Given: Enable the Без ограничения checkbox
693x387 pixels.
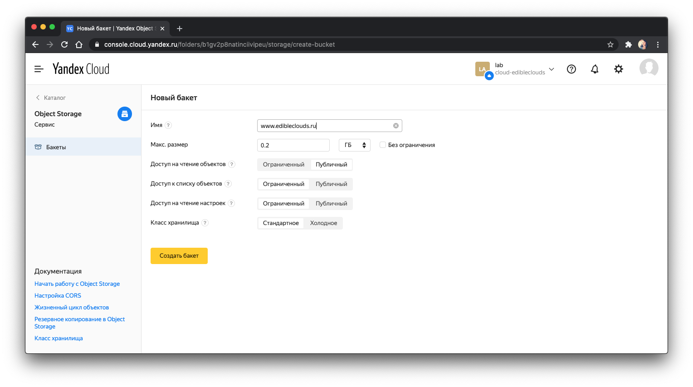Looking at the screenshot, I should coord(383,145).
